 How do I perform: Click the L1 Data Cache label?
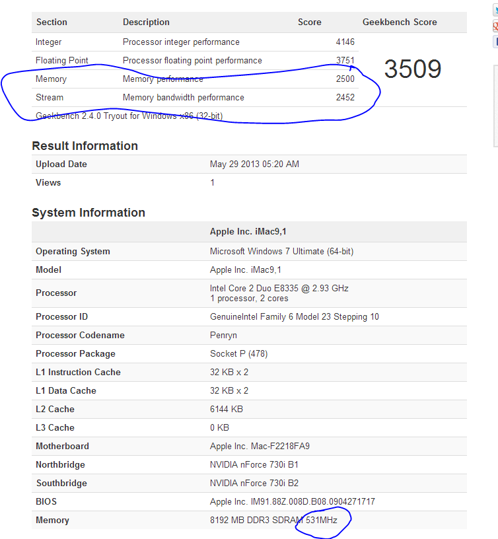tap(66, 391)
